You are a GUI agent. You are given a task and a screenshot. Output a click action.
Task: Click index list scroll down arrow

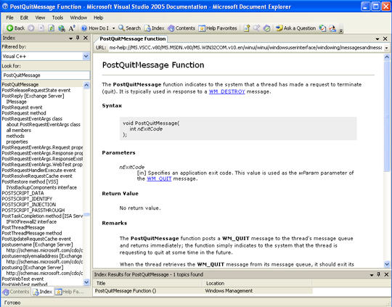(x=86, y=282)
